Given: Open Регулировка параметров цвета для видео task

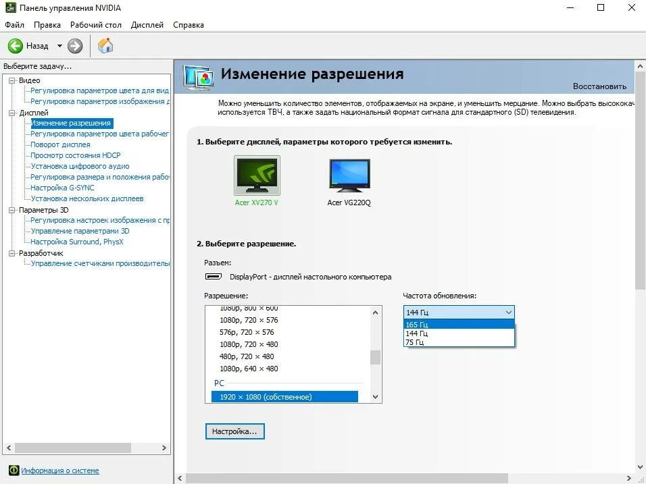Looking at the screenshot, I should (100, 90).
